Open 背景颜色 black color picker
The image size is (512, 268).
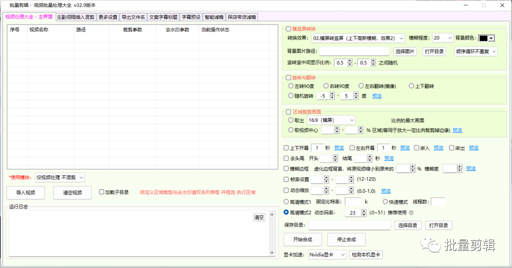pos(486,38)
